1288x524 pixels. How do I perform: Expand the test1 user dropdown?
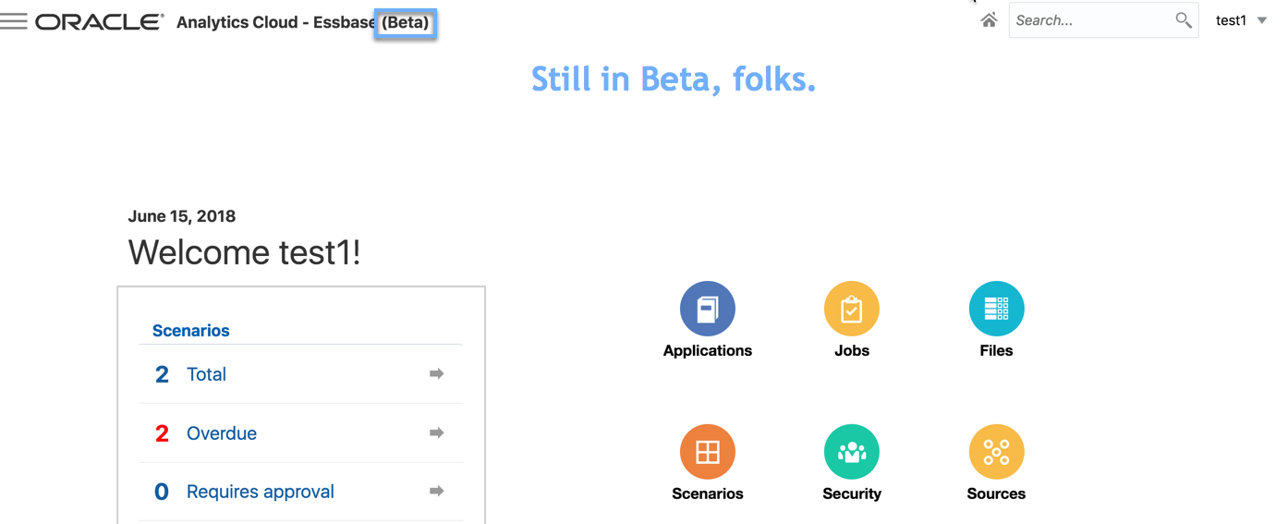coord(1241,20)
